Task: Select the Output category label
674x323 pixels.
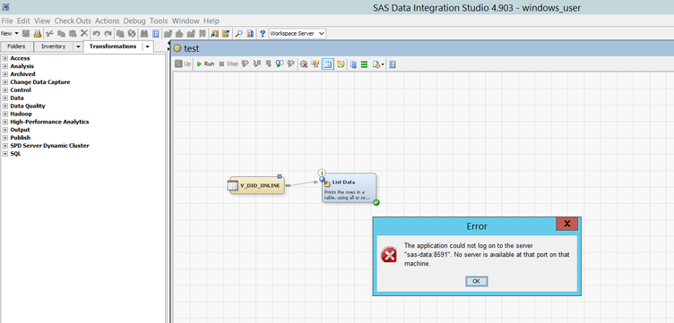Action: [20, 130]
